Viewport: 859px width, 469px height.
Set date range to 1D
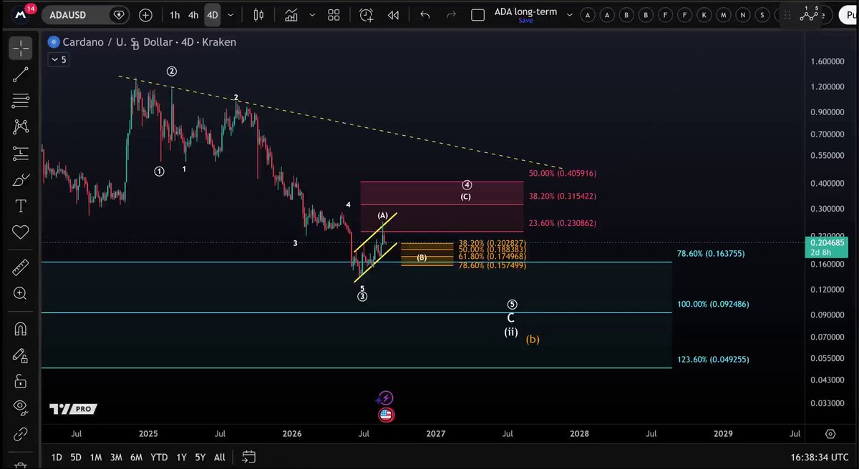click(x=57, y=457)
